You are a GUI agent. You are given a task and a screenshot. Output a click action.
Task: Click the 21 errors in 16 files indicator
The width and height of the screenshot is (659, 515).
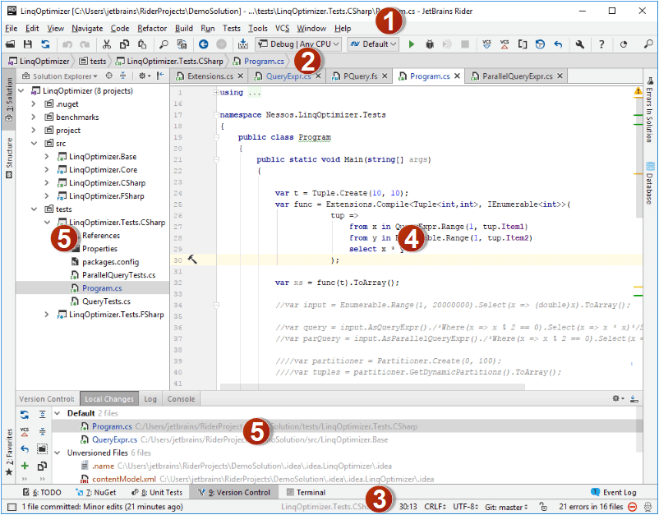590,507
